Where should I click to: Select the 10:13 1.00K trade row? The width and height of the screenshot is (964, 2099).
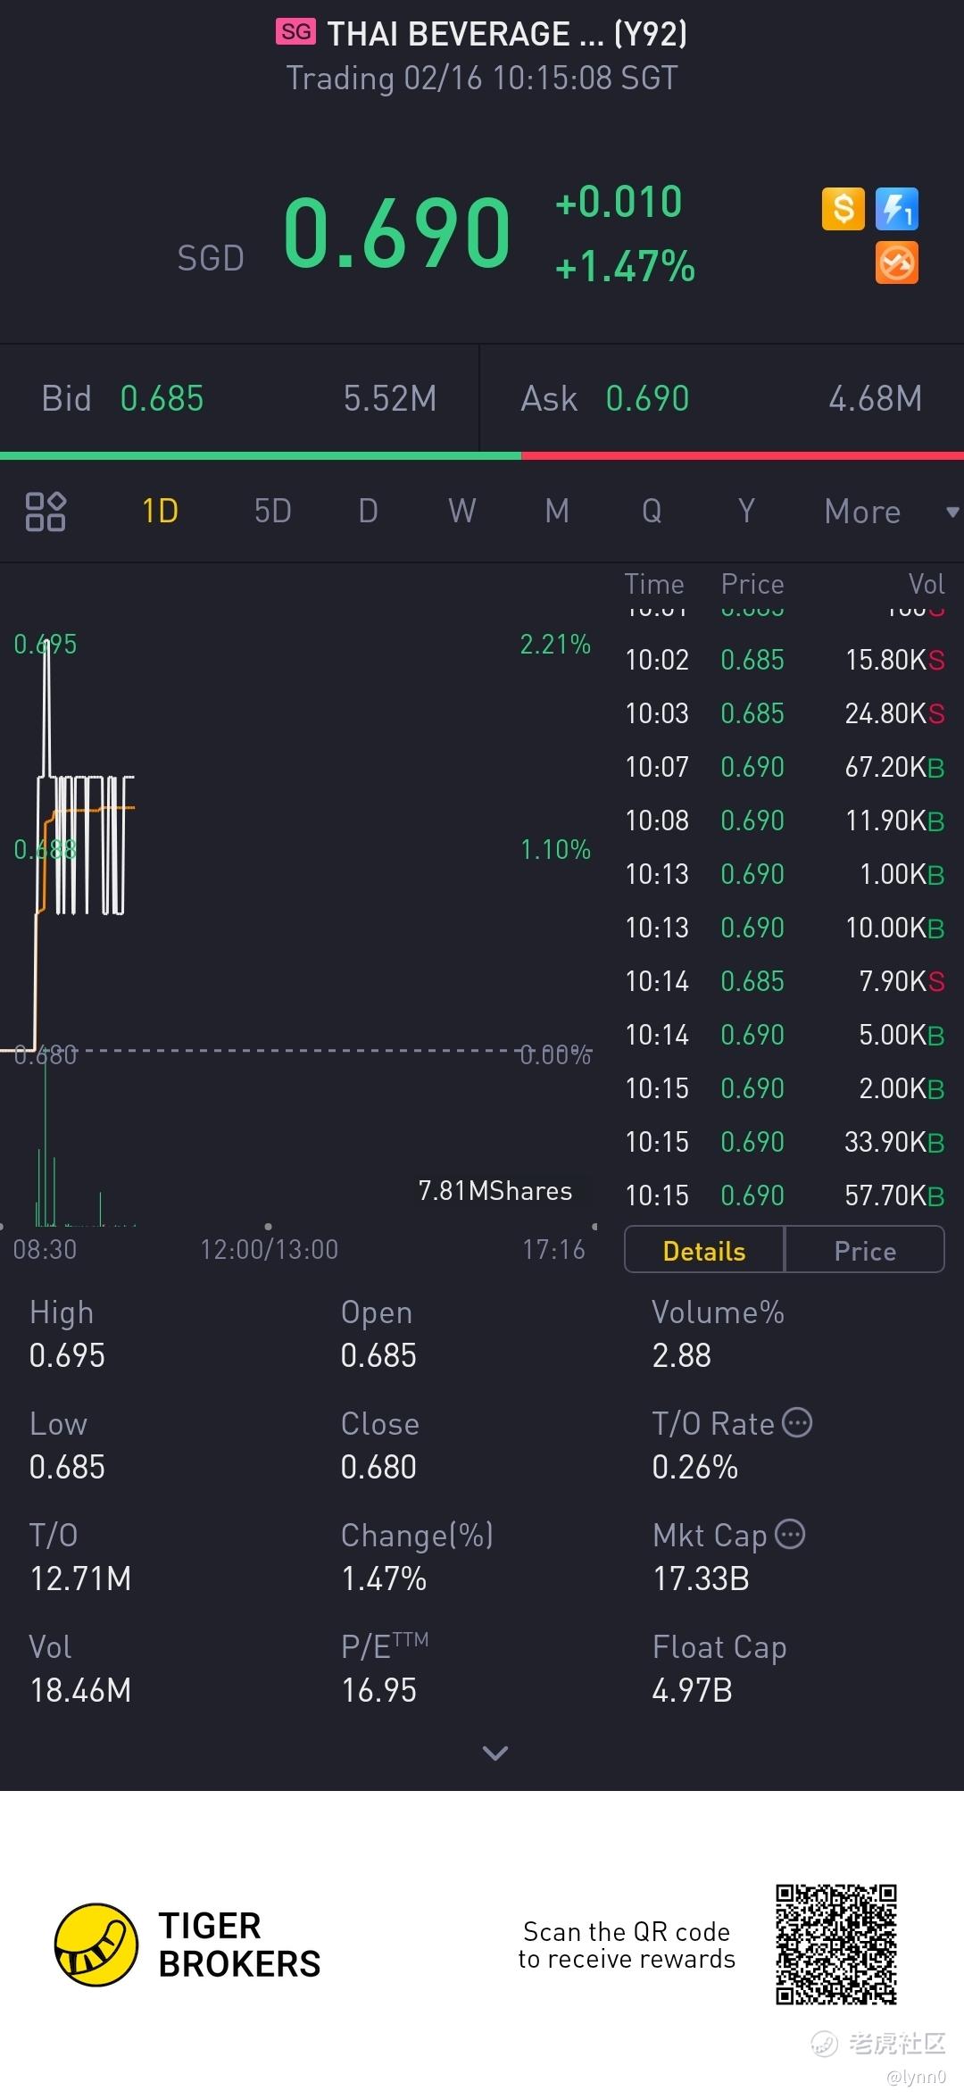pos(785,874)
